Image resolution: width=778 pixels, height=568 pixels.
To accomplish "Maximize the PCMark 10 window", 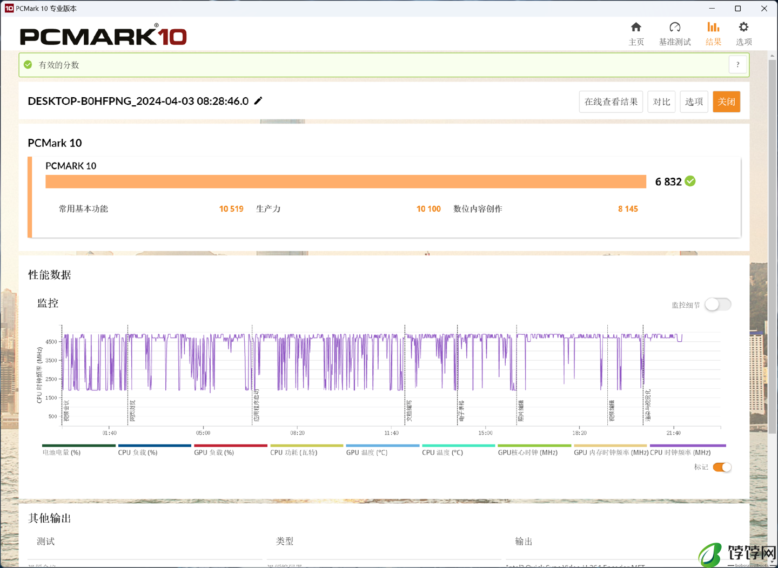I will [x=737, y=8].
